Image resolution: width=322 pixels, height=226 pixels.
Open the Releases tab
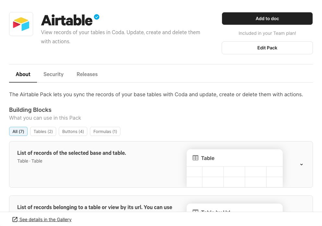click(x=87, y=74)
